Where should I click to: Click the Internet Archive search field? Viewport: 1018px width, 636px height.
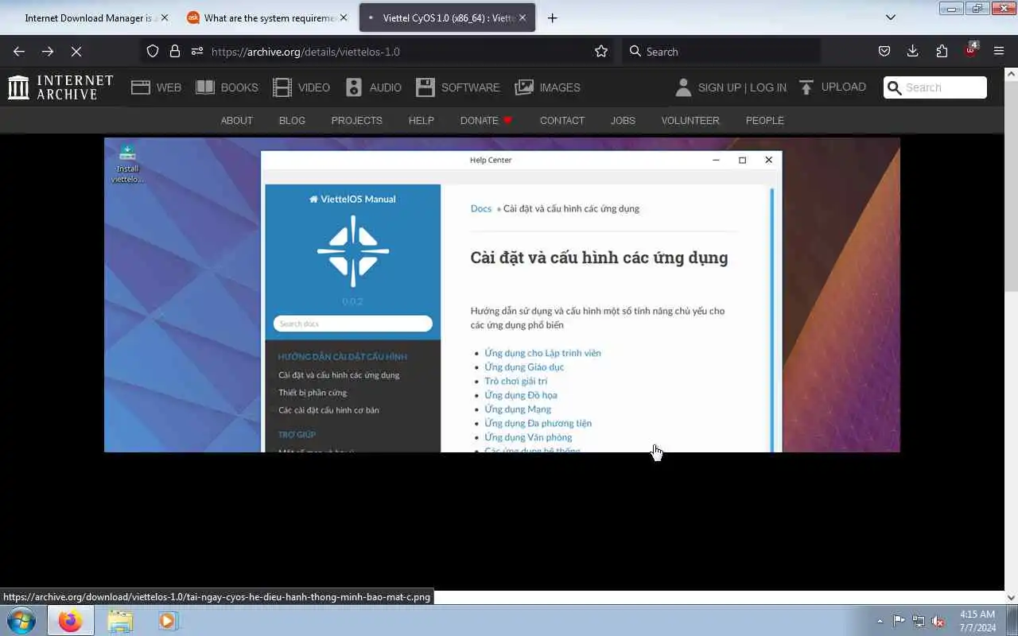pos(935,87)
